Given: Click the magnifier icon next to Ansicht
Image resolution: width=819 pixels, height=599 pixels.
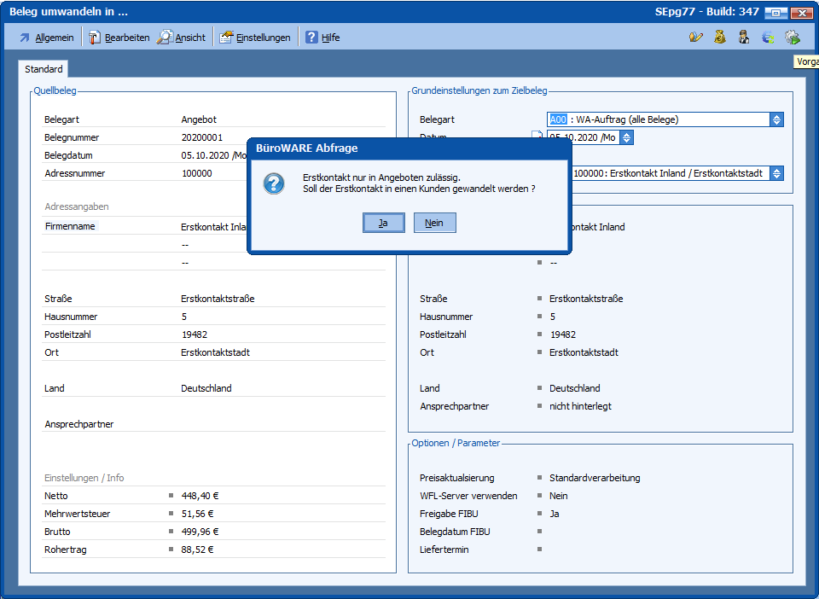Looking at the screenshot, I should tap(164, 38).
